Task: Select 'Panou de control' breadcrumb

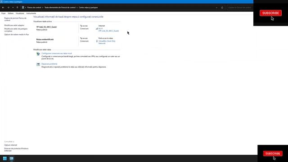Action: tap(34, 8)
